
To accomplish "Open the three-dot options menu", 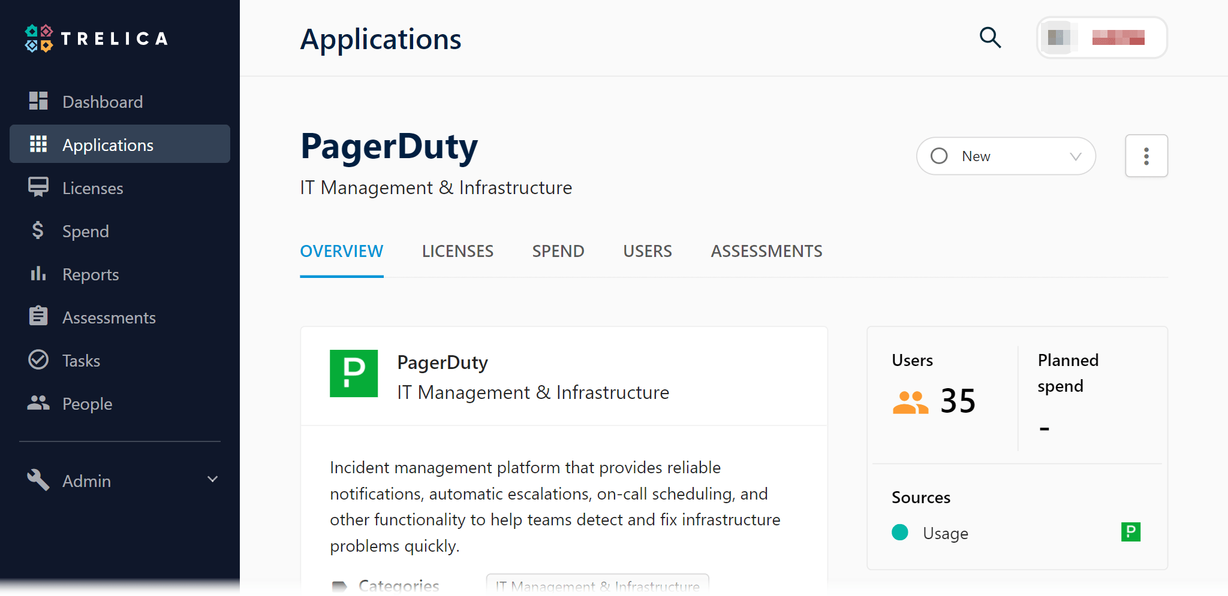I will pos(1146,156).
